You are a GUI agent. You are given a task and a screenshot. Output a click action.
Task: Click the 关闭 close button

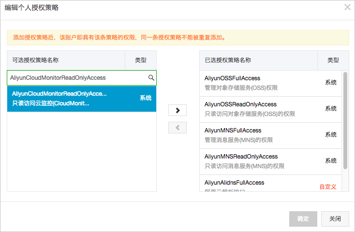click(335, 219)
